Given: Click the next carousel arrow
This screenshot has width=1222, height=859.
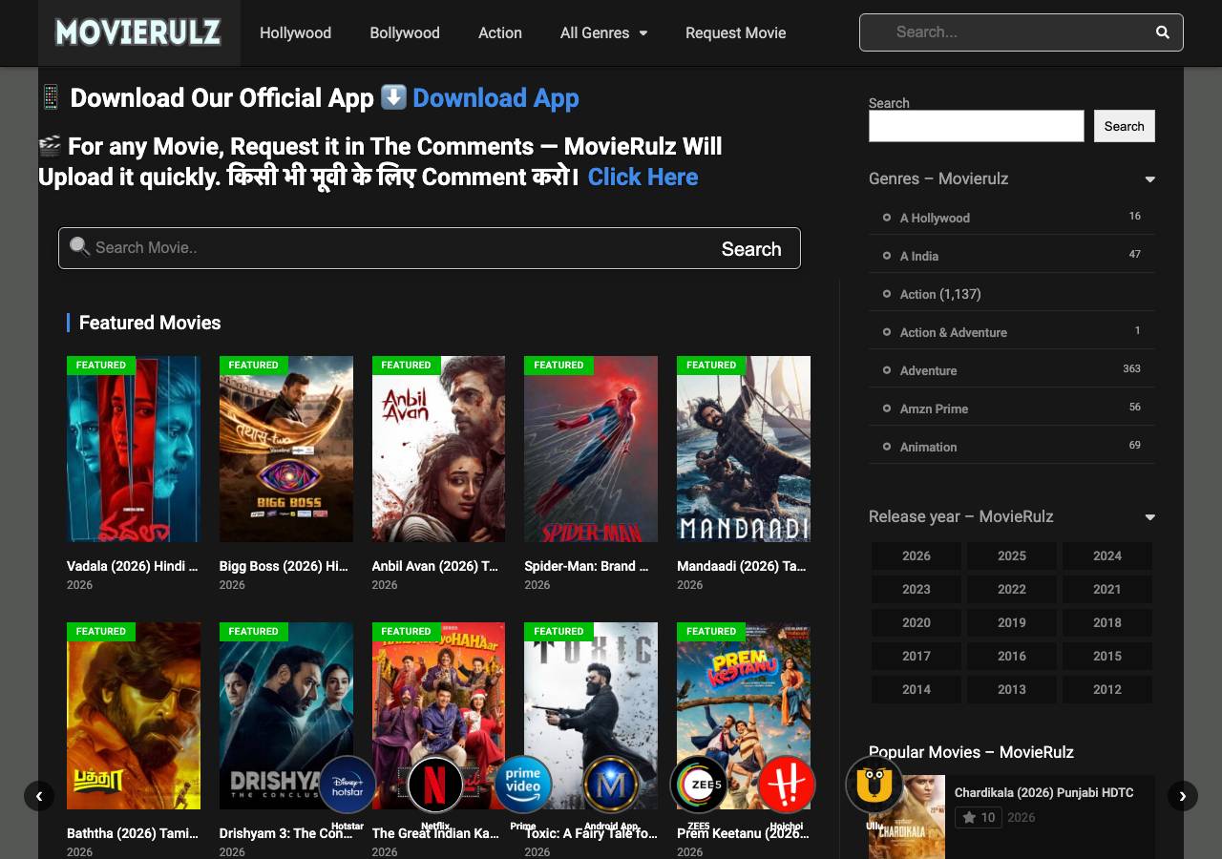Looking at the screenshot, I should tap(1183, 796).
